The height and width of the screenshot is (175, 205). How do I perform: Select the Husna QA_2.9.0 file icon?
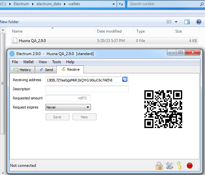click(15, 40)
